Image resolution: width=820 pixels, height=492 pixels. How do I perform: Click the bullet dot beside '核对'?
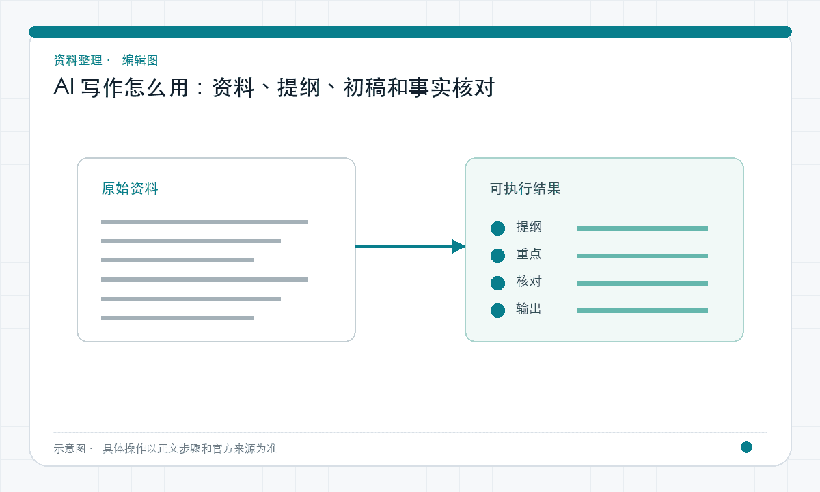point(497,283)
